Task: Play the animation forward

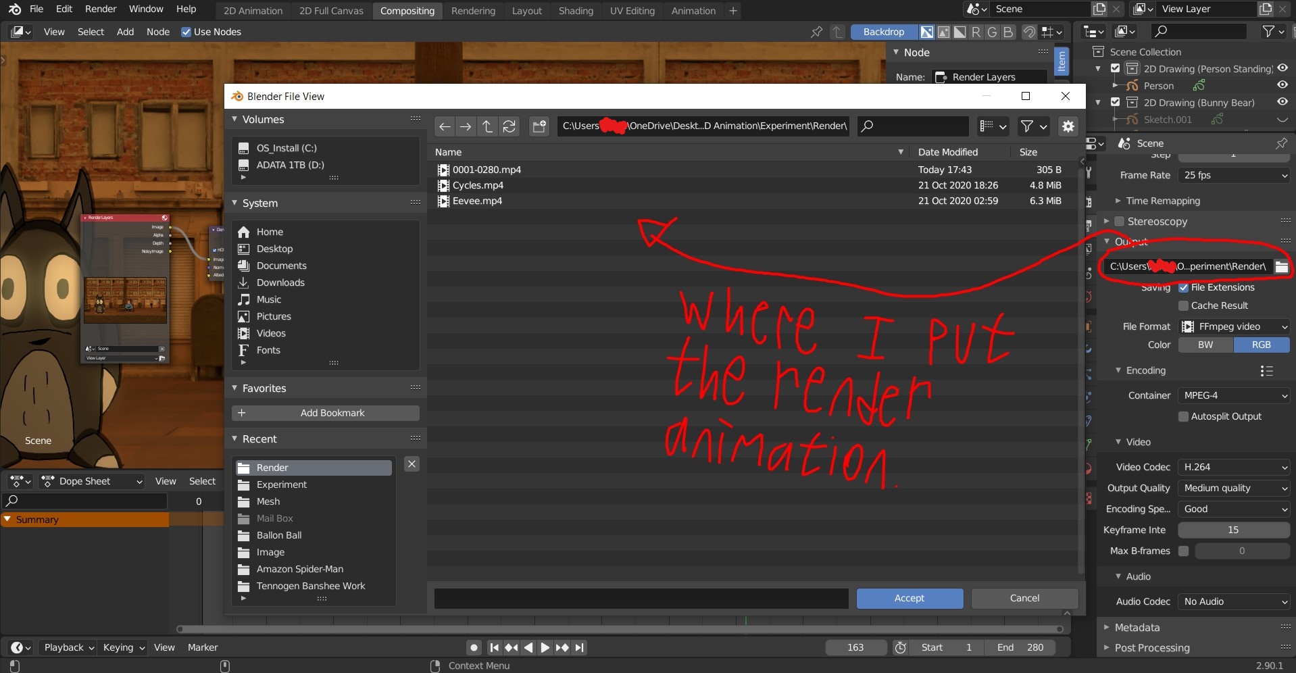Action: [545, 647]
